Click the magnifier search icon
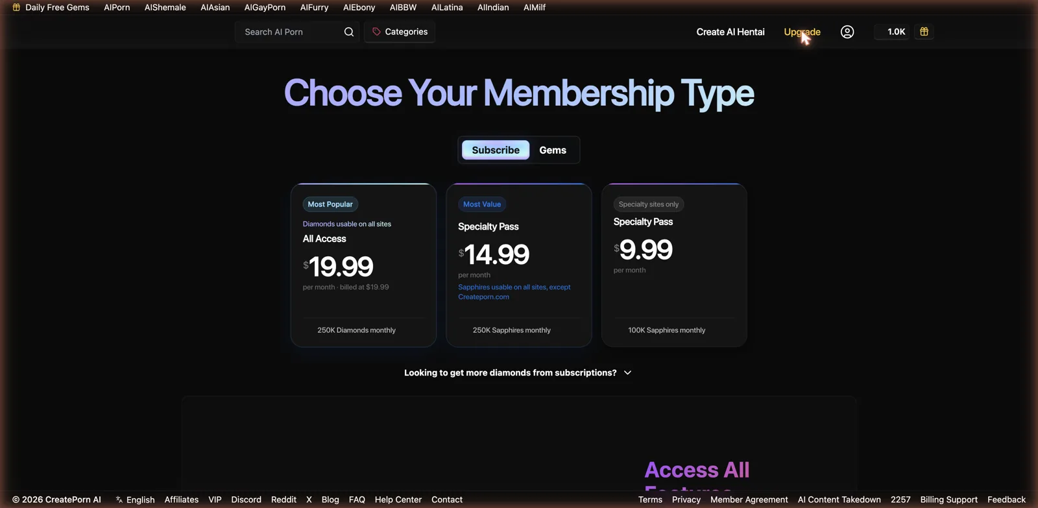This screenshot has width=1038, height=508. [x=349, y=32]
